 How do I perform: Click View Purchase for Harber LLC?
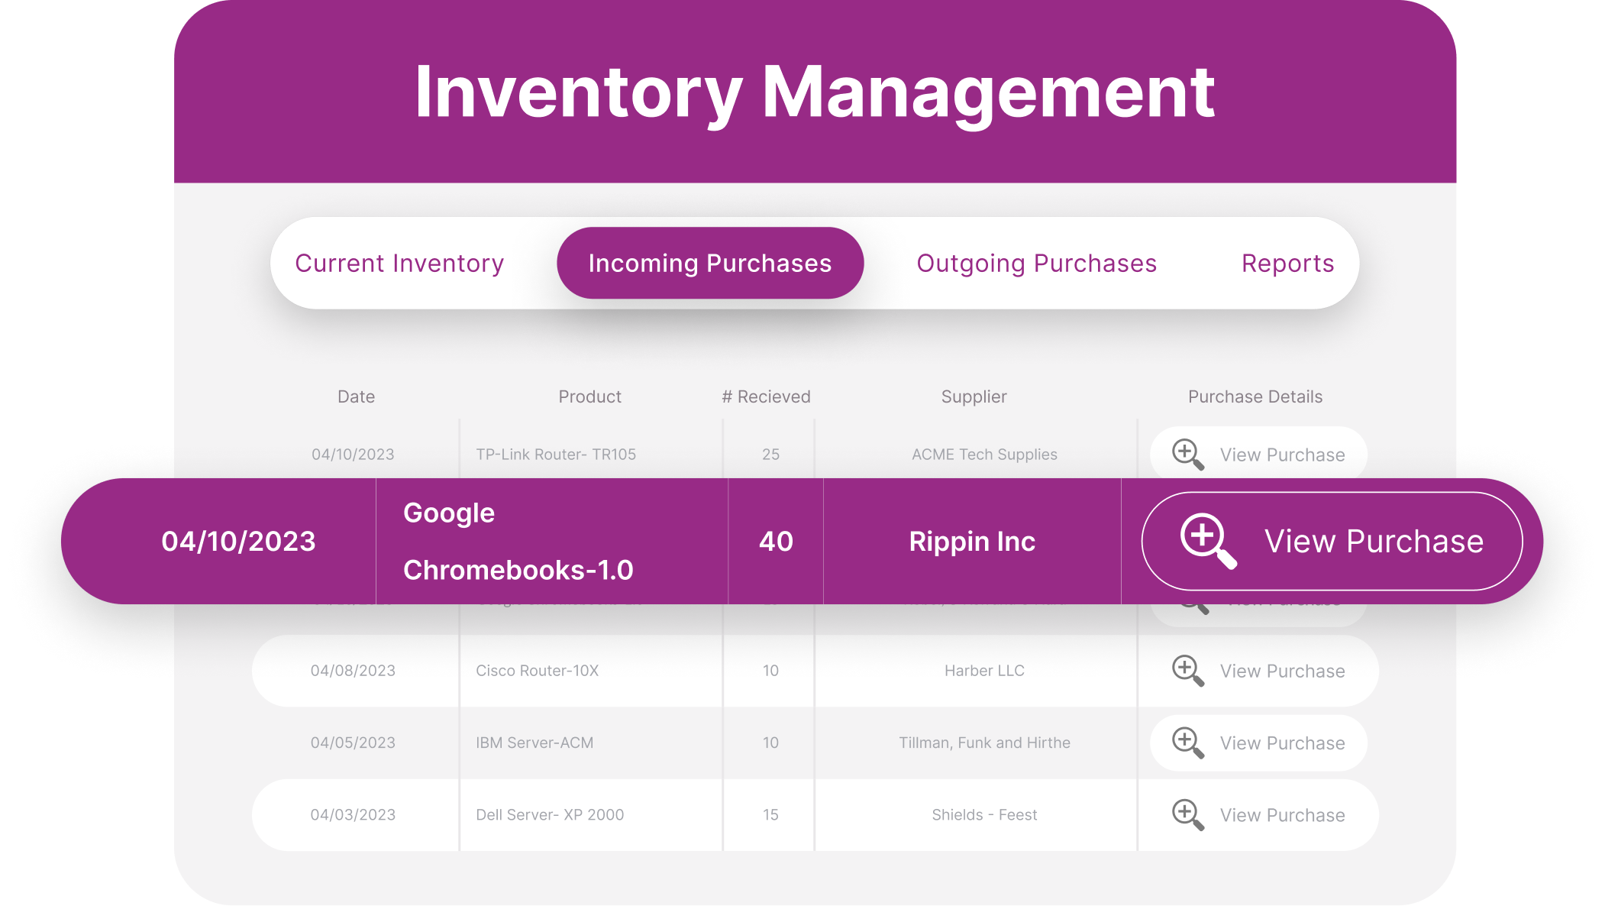[x=1282, y=671]
